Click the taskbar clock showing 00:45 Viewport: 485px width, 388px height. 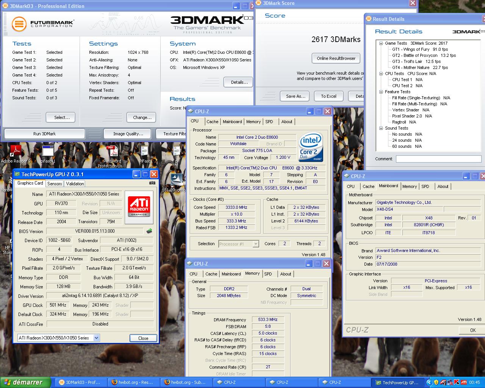(x=474, y=382)
